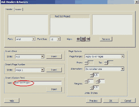Image resolution: width=139 pixels, height=107 pixels.
Task: Click Insert button for custom text
Action: click(54, 89)
